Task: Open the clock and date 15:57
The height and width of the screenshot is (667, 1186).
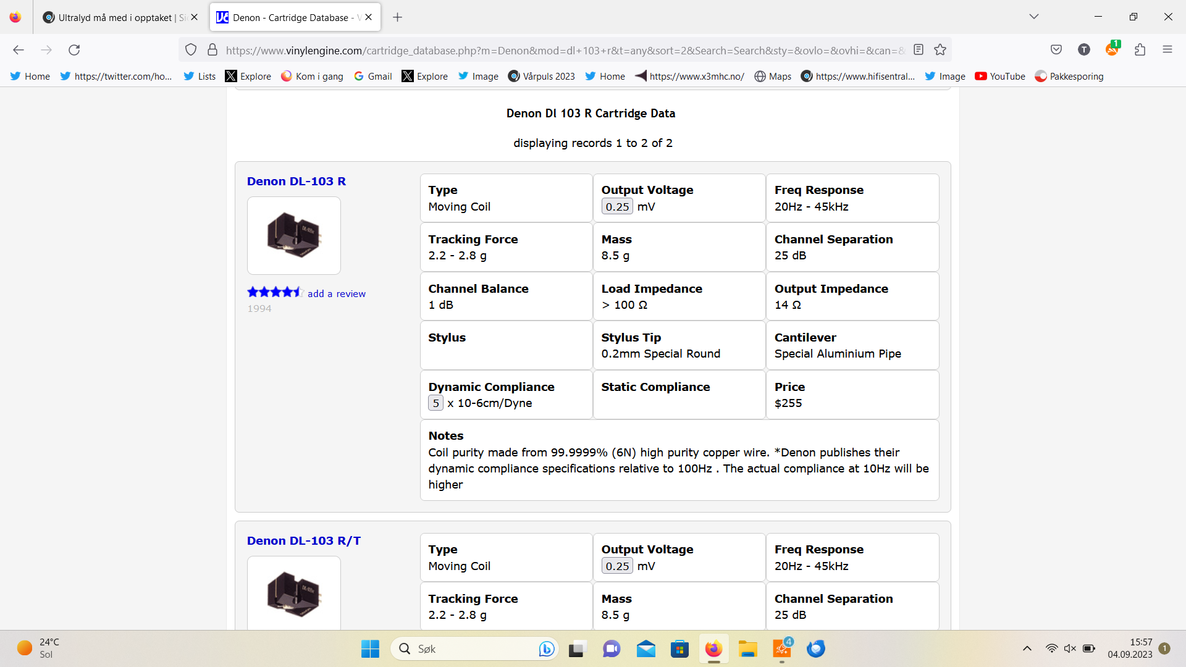Action: (1130, 648)
